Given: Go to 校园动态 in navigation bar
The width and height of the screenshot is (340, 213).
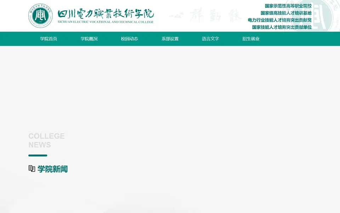Looking at the screenshot, I should click(x=130, y=39).
